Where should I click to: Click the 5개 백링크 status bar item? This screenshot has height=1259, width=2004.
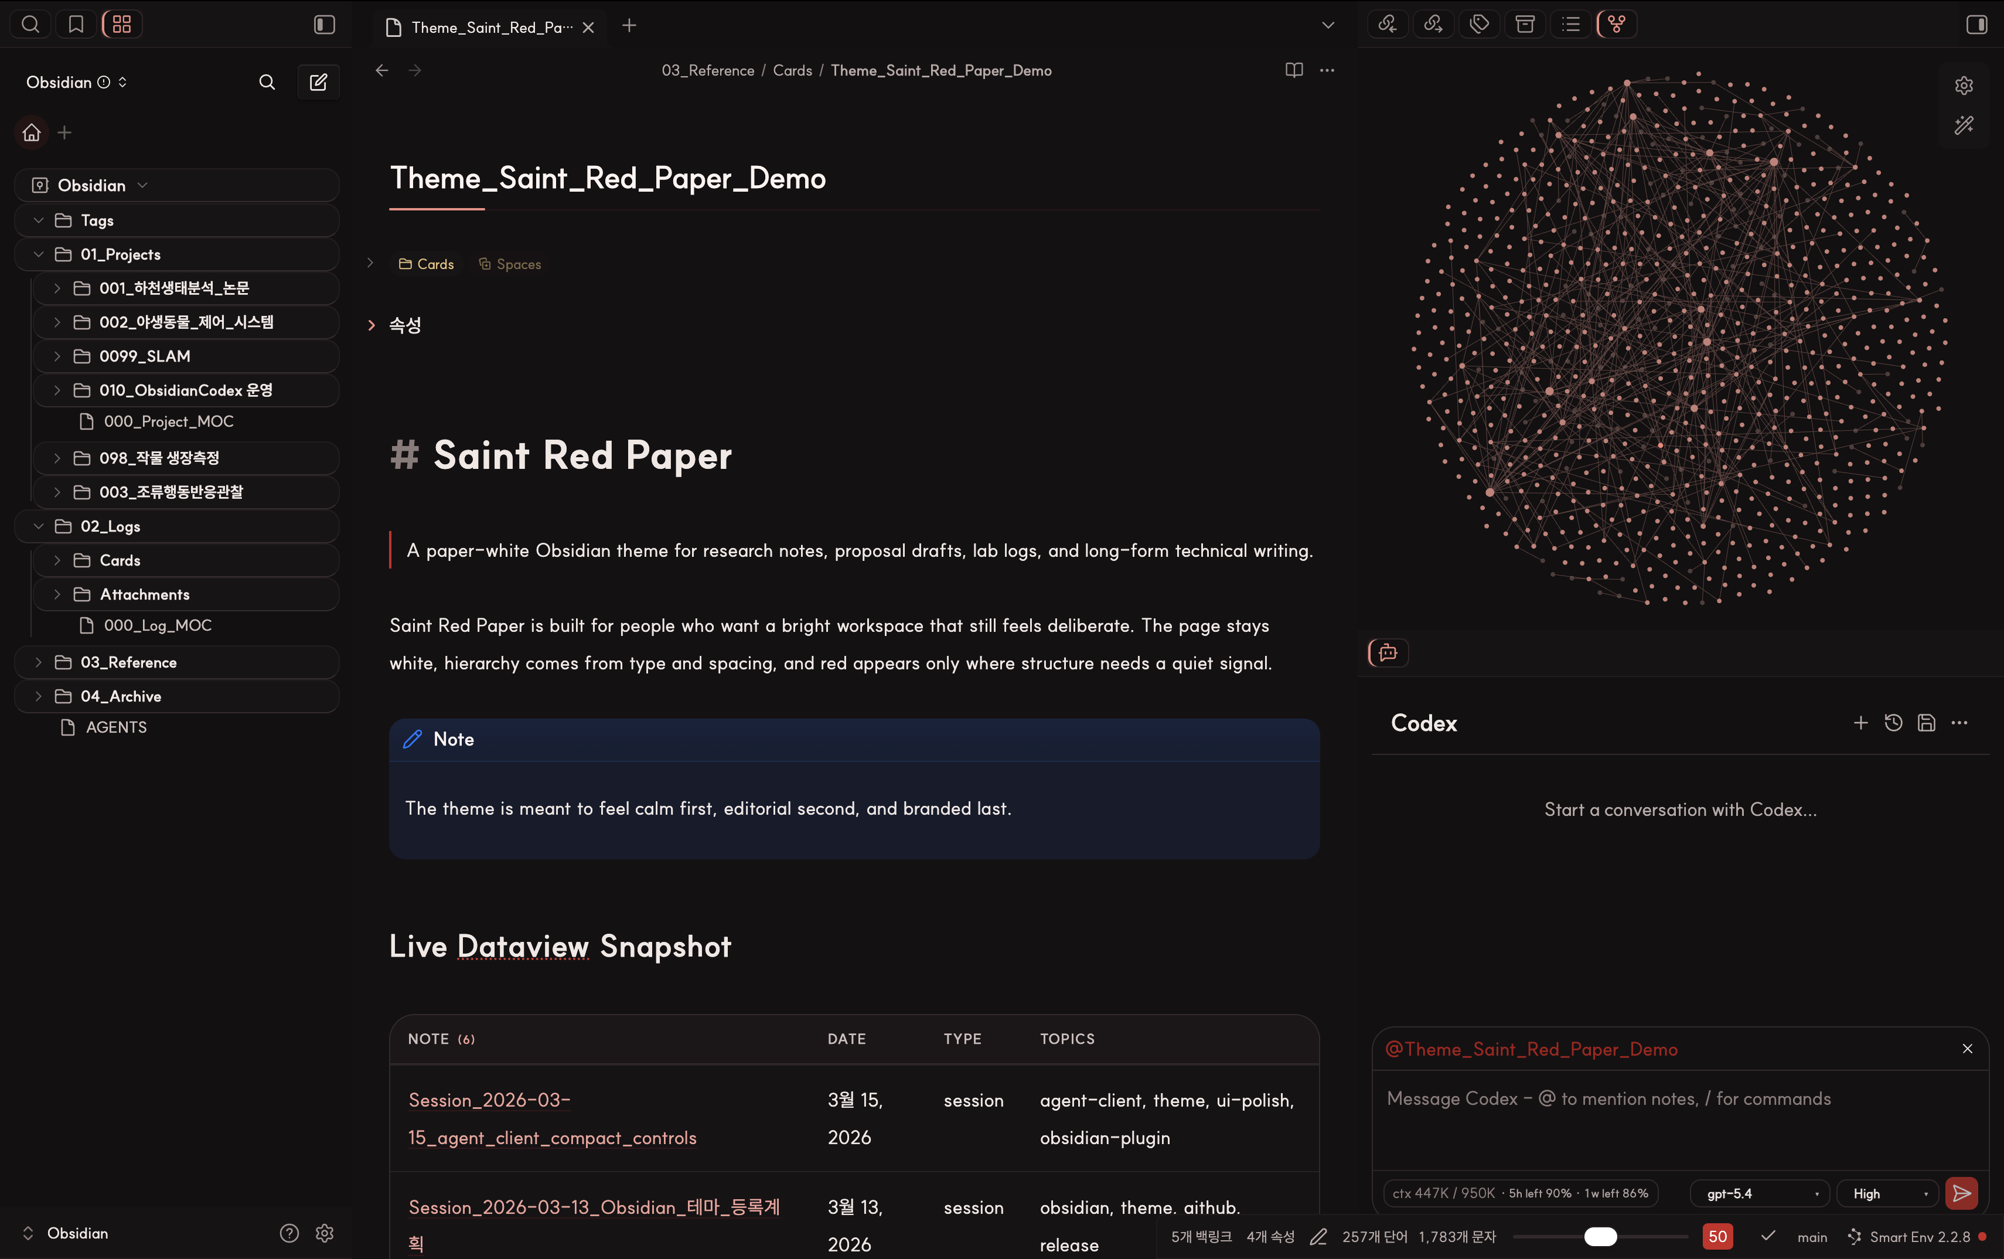(1201, 1237)
